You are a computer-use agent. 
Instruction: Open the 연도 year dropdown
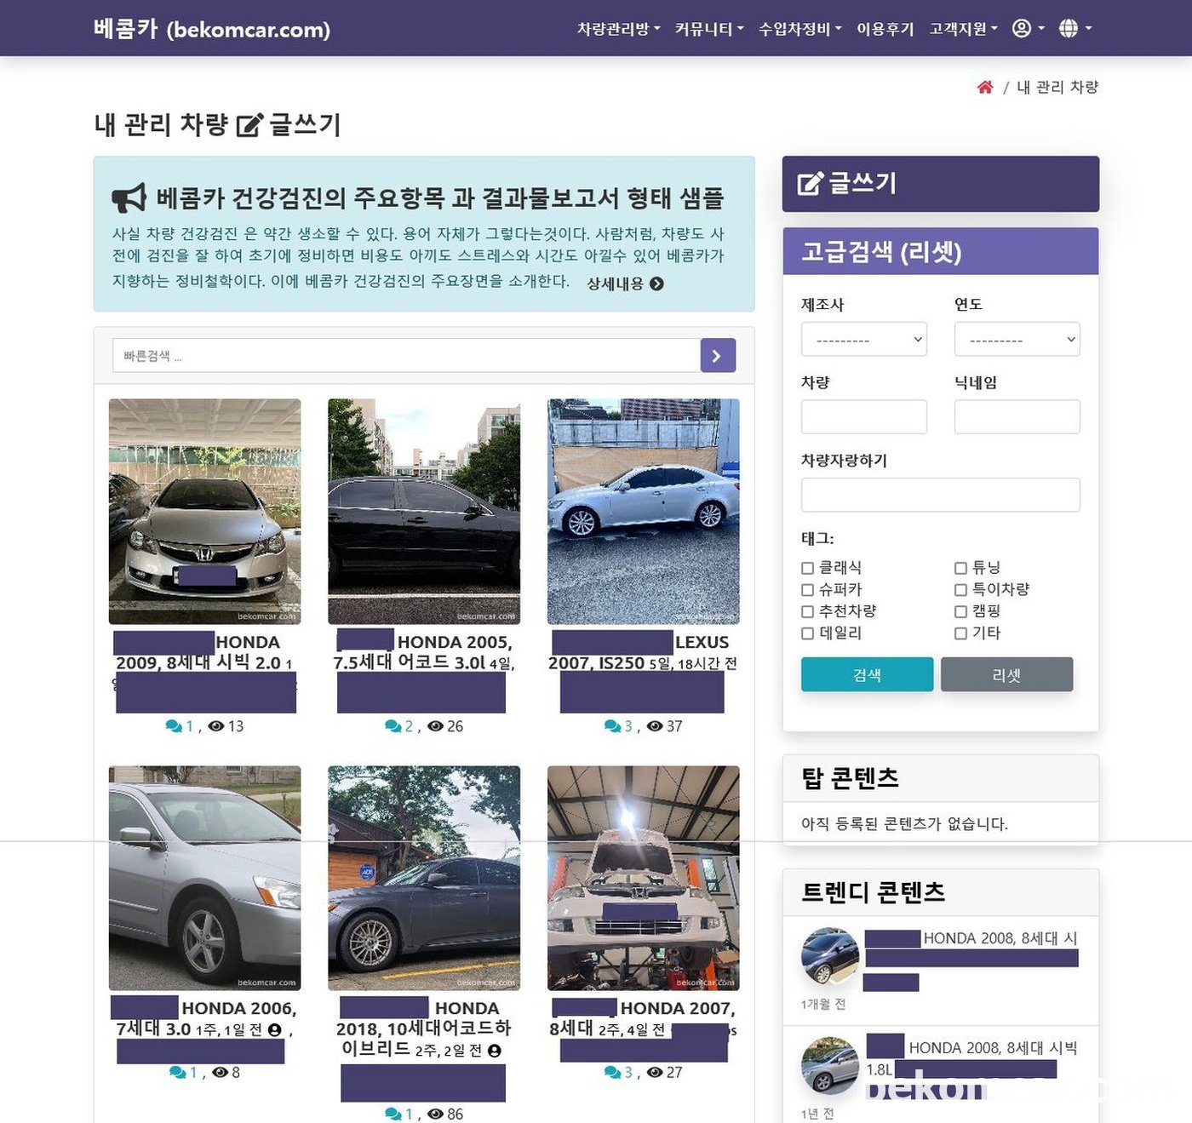point(1017,339)
